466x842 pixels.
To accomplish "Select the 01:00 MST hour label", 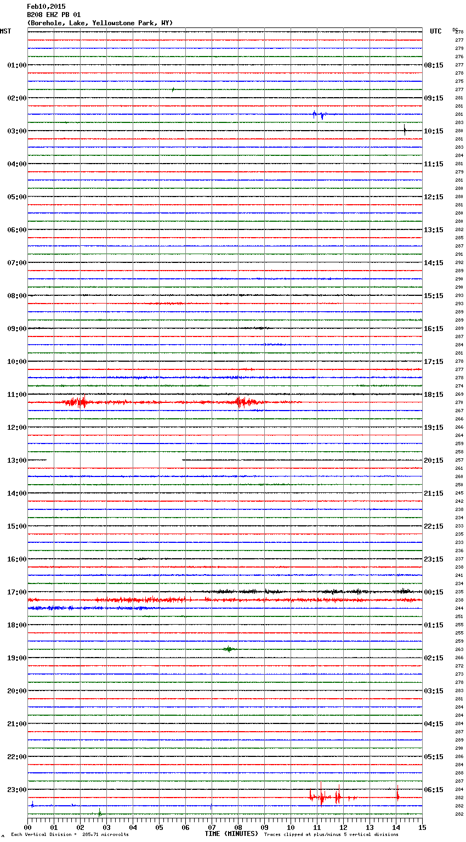I will point(16,65).
